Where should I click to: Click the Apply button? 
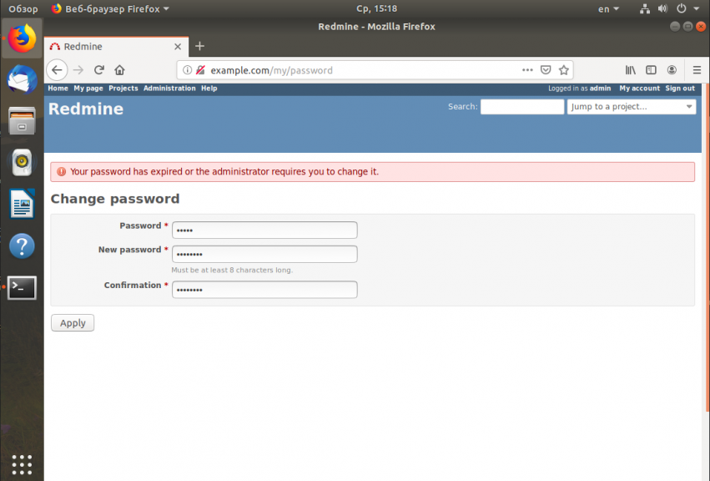pos(73,323)
